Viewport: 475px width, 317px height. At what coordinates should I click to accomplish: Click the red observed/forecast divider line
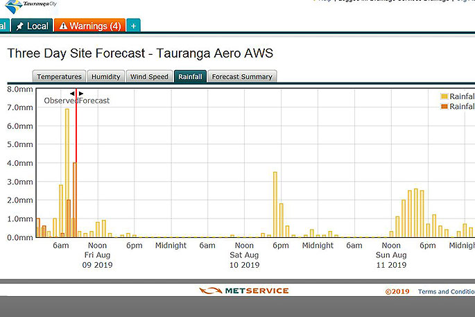pyautogui.click(x=76, y=173)
